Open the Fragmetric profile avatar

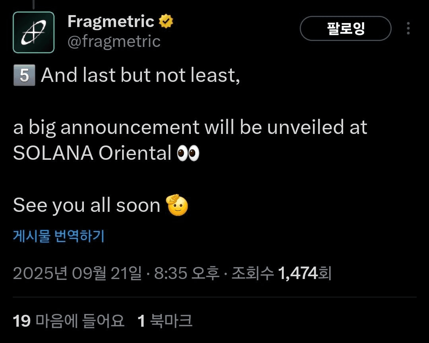(34, 32)
